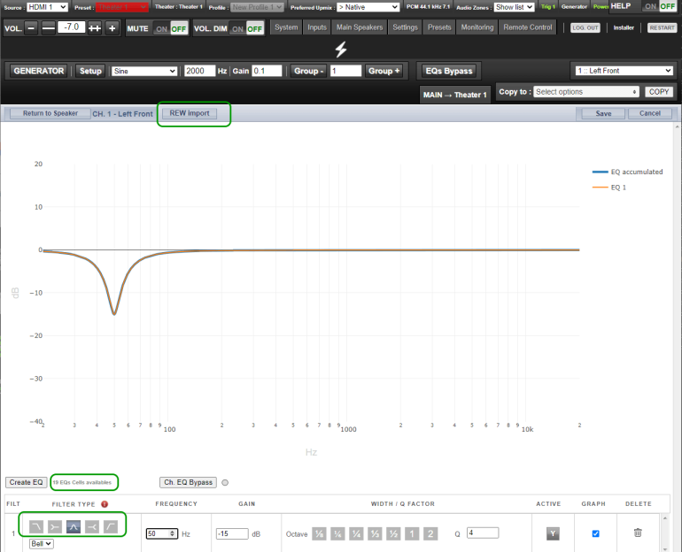Open the Inputs tab
The image size is (682, 552).
[x=317, y=27]
